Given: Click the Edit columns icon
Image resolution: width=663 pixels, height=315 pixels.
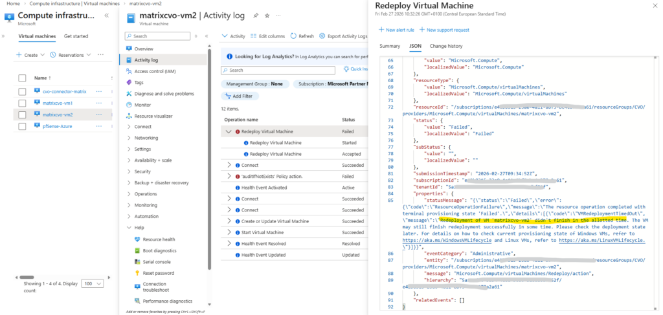Looking at the screenshot, I should (254, 36).
